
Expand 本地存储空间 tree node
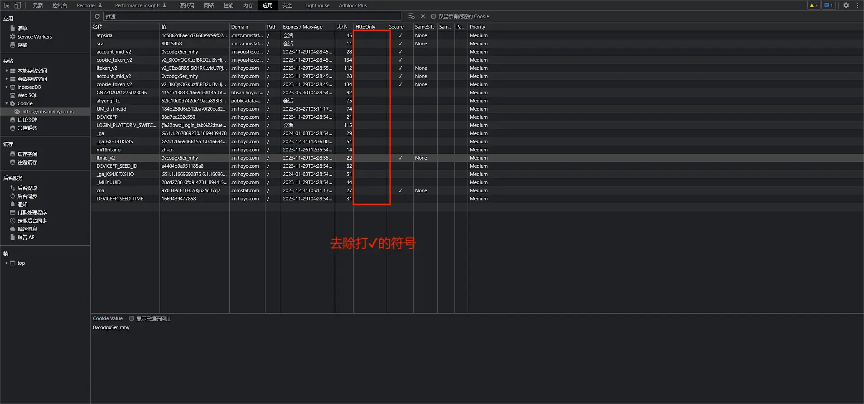(6, 71)
